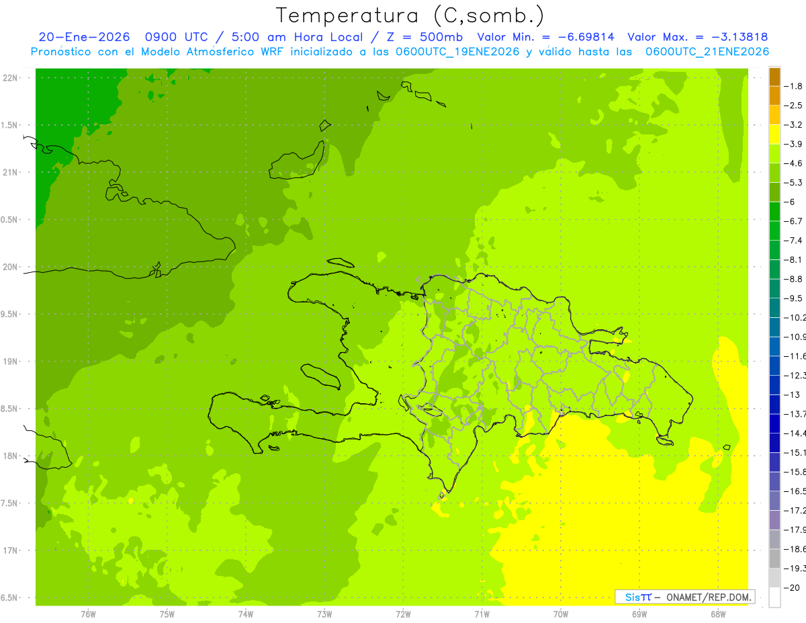
Task: Click the '17N' latitude label
Action: pyautogui.click(x=10, y=550)
